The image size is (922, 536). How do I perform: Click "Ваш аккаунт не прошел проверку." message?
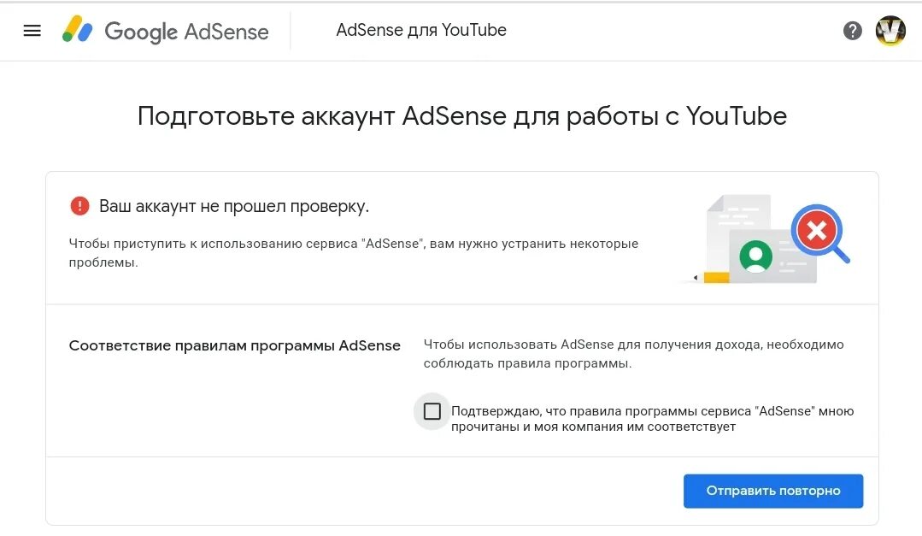pyautogui.click(x=234, y=207)
